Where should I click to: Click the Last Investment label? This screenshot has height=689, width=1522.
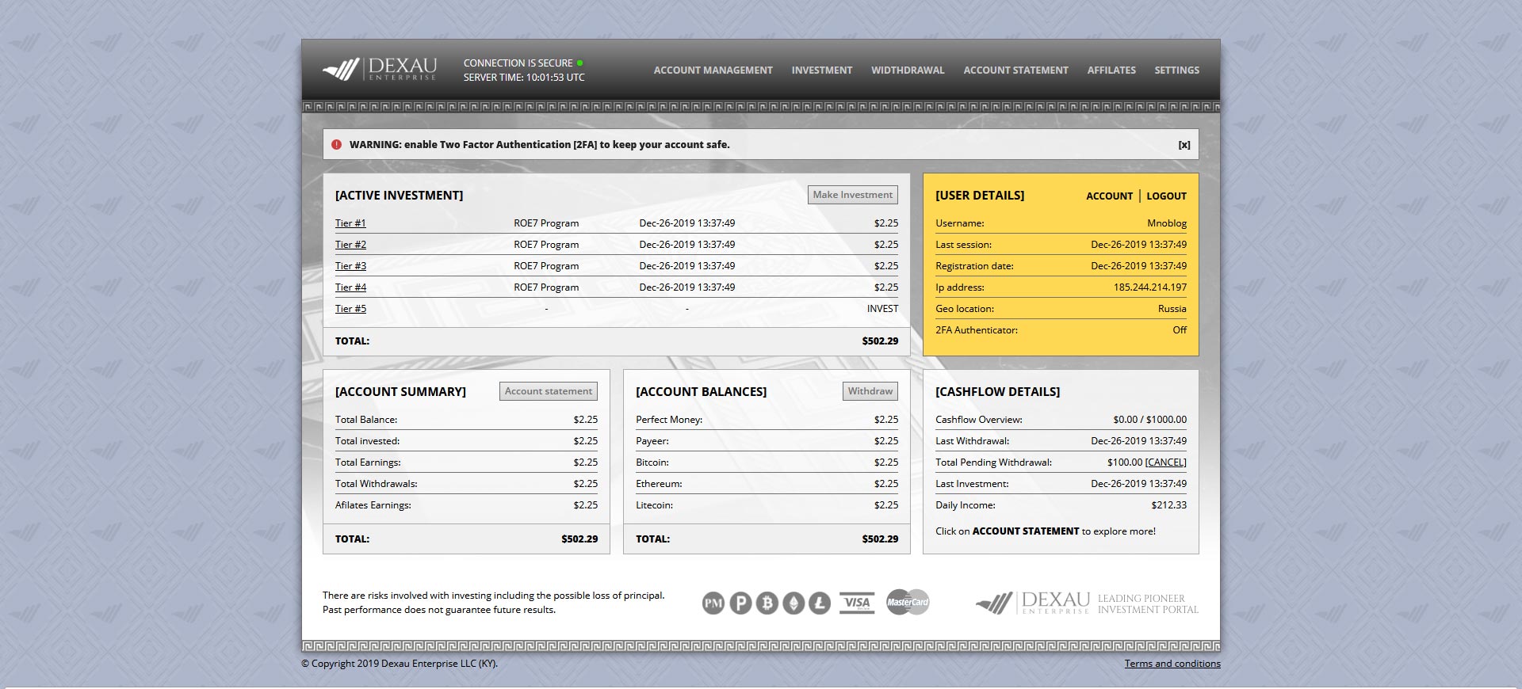pos(972,484)
